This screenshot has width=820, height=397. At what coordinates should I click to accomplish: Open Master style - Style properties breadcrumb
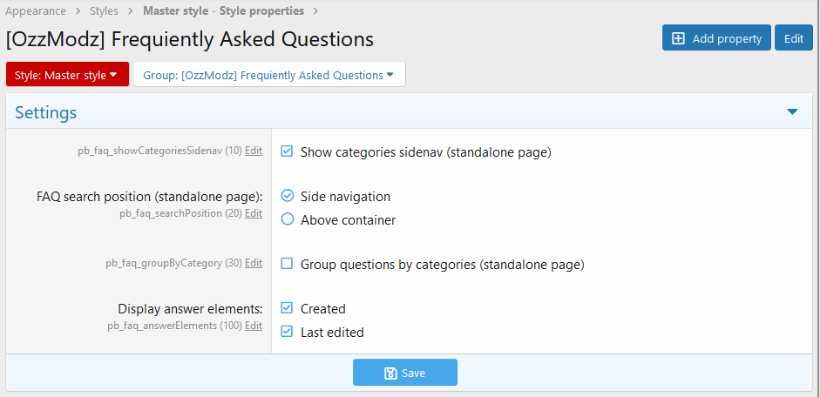point(223,11)
